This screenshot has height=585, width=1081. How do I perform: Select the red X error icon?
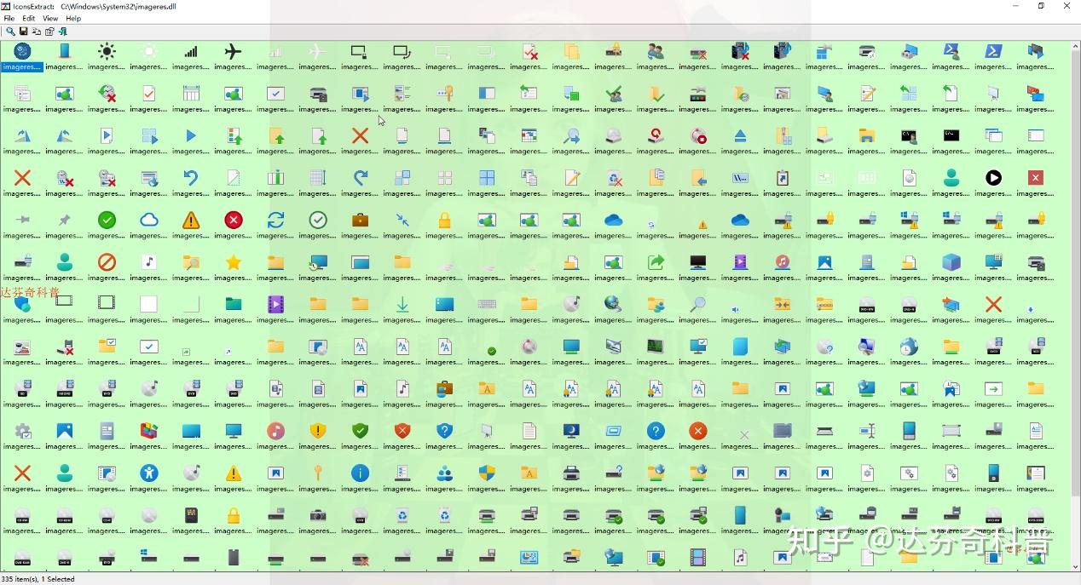pyautogui.click(x=232, y=220)
